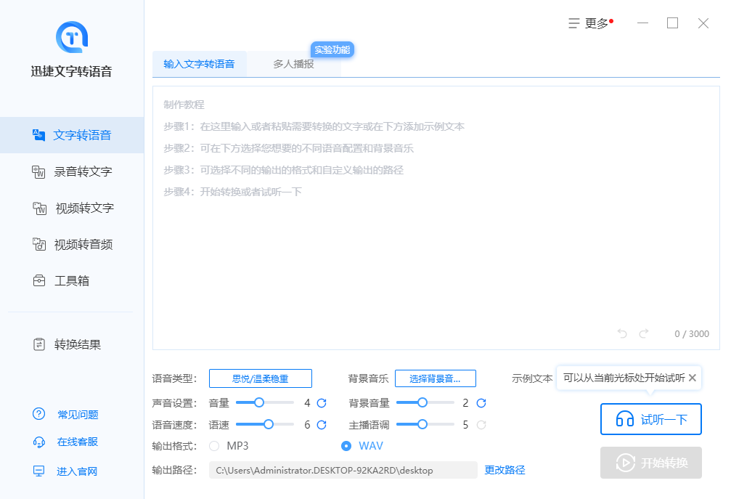The height and width of the screenshot is (499, 731).
Task: Select MP3 output format
Action: point(214,447)
